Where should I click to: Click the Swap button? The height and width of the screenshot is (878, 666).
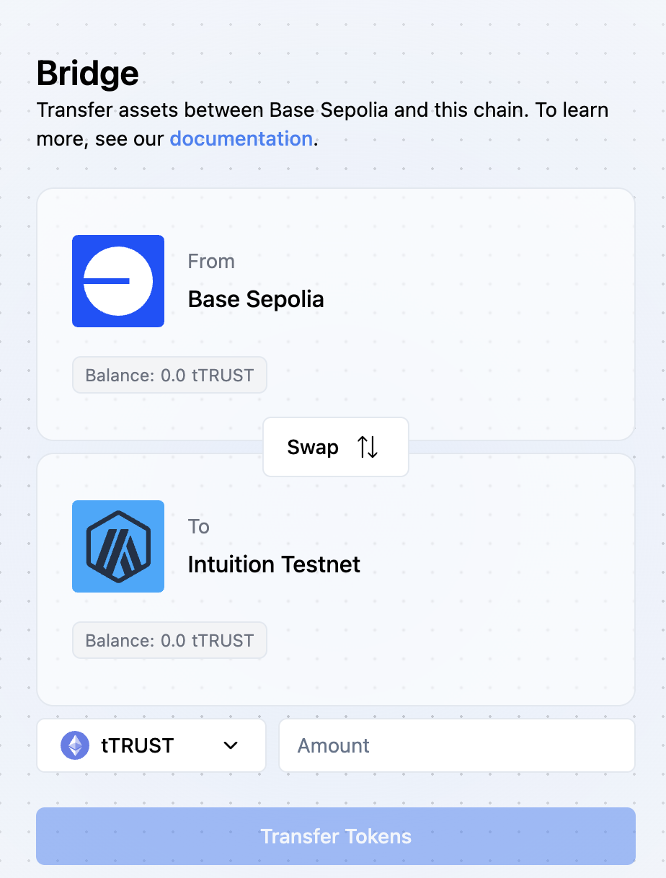pyautogui.click(x=336, y=447)
